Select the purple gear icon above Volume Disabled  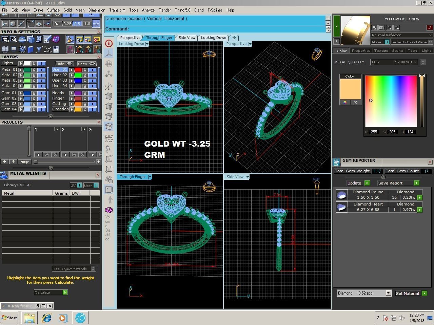(109, 210)
